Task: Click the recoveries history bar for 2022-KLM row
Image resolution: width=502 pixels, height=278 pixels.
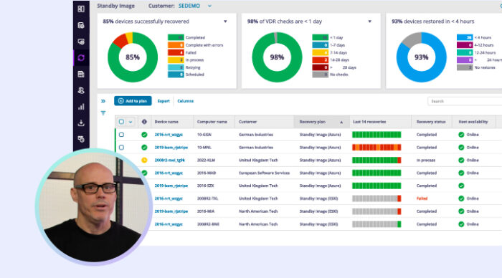Action: click(x=376, y=160)
